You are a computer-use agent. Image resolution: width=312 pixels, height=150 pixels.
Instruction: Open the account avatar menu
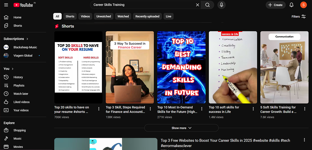tap(303, 5)
